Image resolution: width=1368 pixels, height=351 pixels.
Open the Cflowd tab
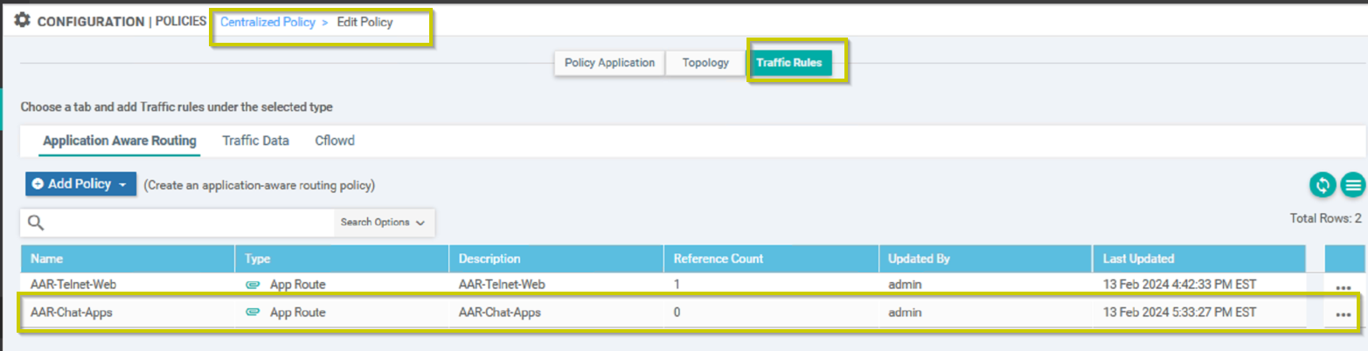(x=335, y=141)
